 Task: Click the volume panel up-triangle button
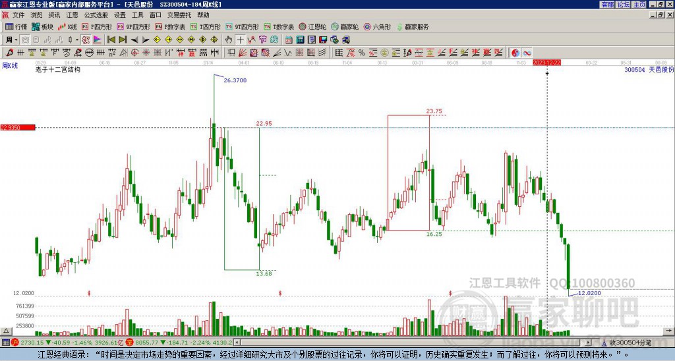(x=5, y=331)
